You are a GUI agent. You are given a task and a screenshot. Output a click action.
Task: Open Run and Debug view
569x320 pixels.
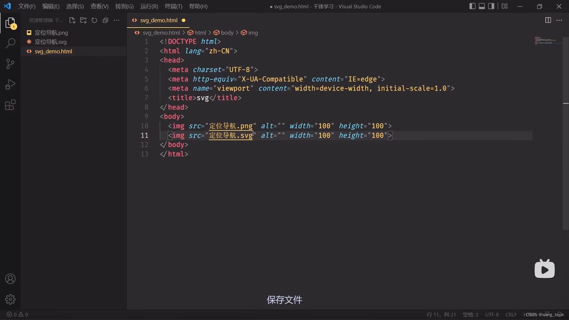pos(10,84)
